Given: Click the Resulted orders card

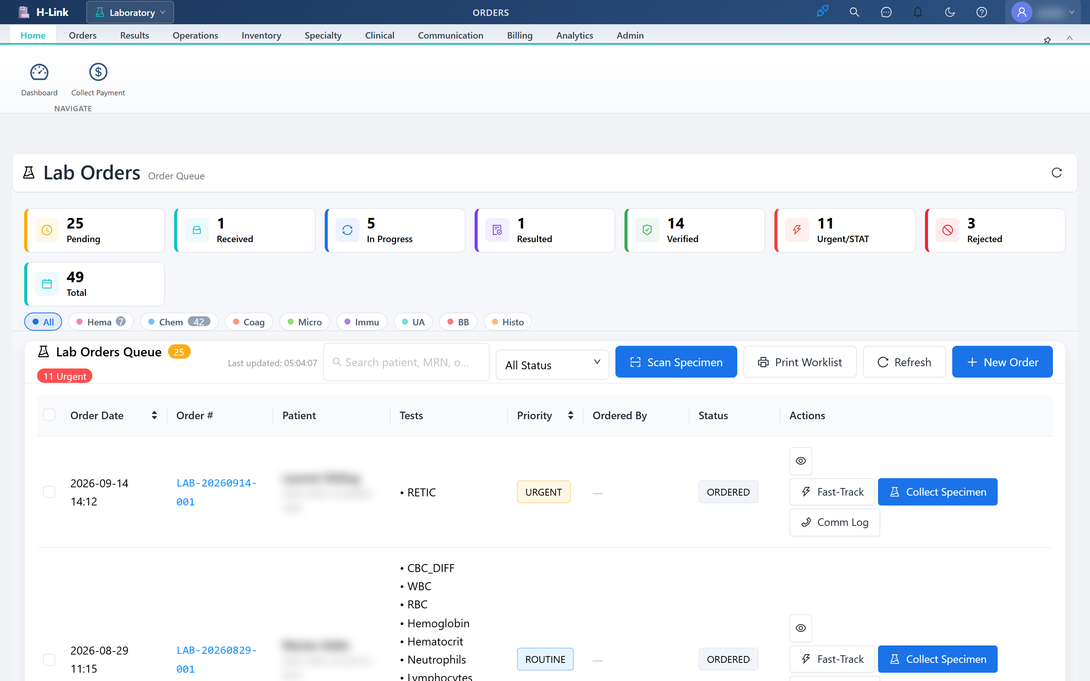Looking at the screenshot, I should click(x=545, y=230).
